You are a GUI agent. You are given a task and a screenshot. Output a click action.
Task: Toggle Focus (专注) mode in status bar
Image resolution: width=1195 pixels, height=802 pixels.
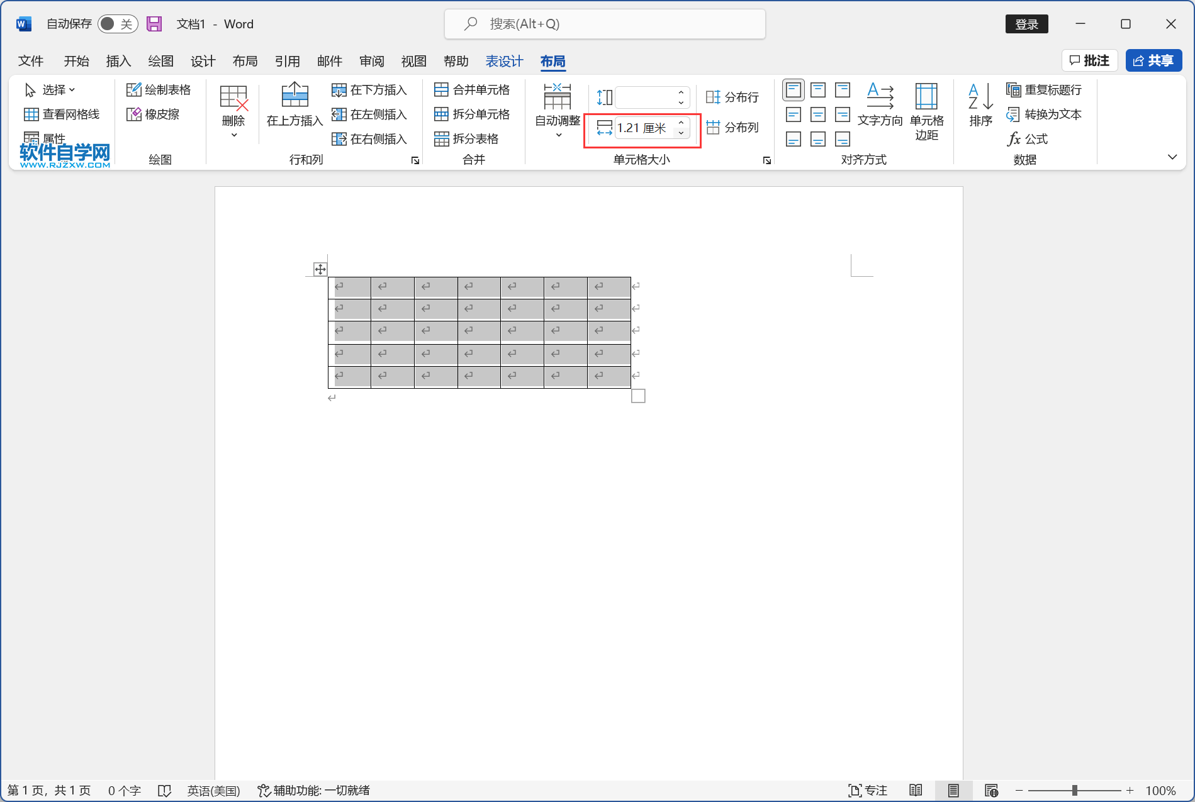tap(868, 790)
